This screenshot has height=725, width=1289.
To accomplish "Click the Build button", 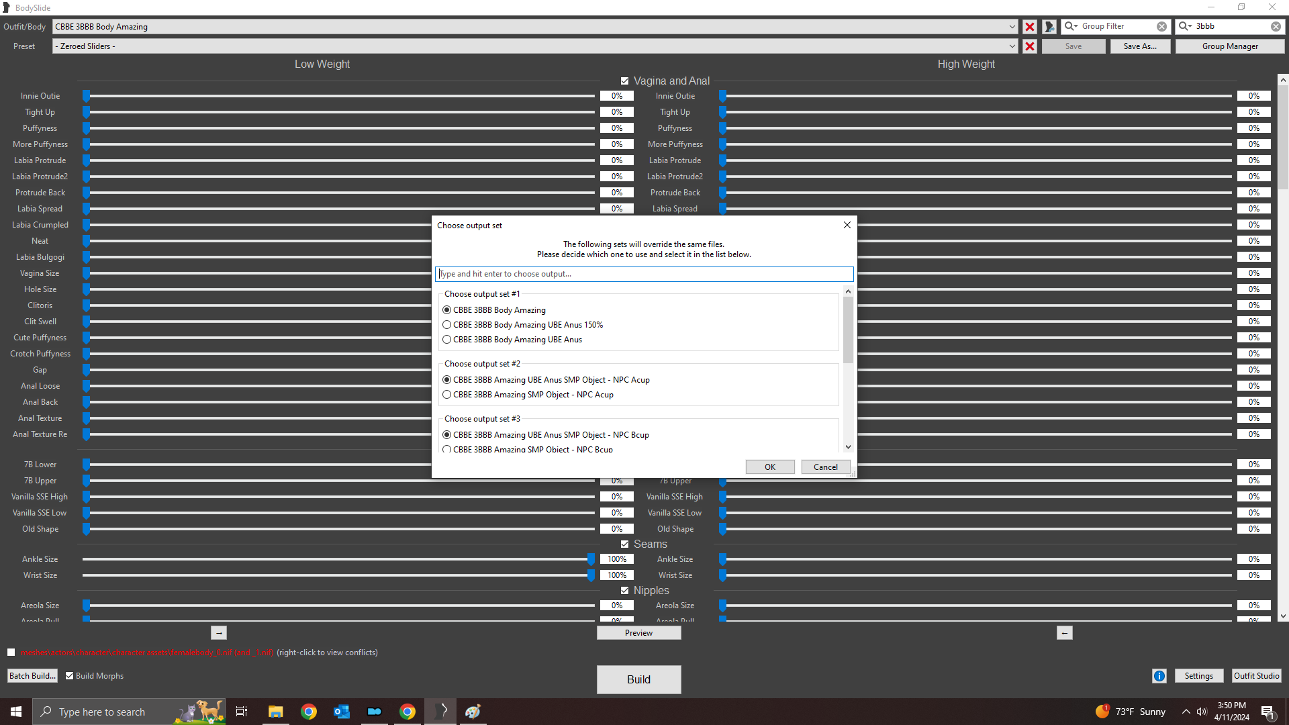I will click(638, 679).
